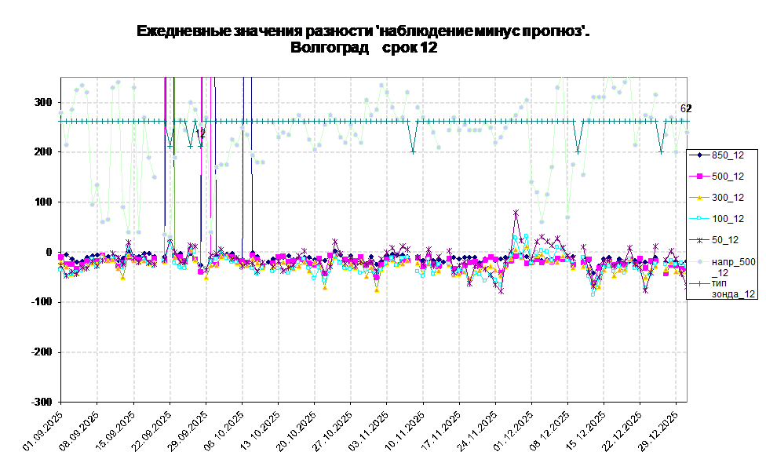
Task: Click the teal line's dip at chart center
Action: [414, 151]
